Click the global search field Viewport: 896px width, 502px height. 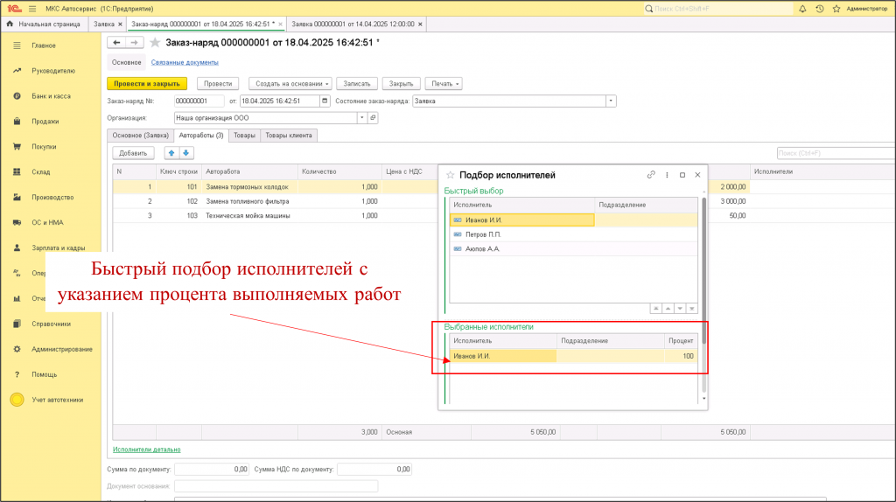click(718, 9)
